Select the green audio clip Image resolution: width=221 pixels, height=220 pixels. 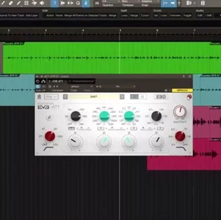[112, 58]
